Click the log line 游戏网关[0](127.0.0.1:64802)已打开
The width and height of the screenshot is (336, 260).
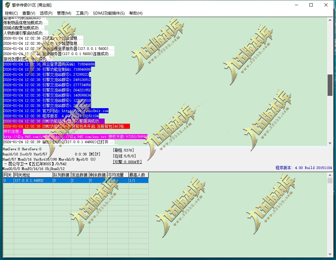(x=59, y=142)
